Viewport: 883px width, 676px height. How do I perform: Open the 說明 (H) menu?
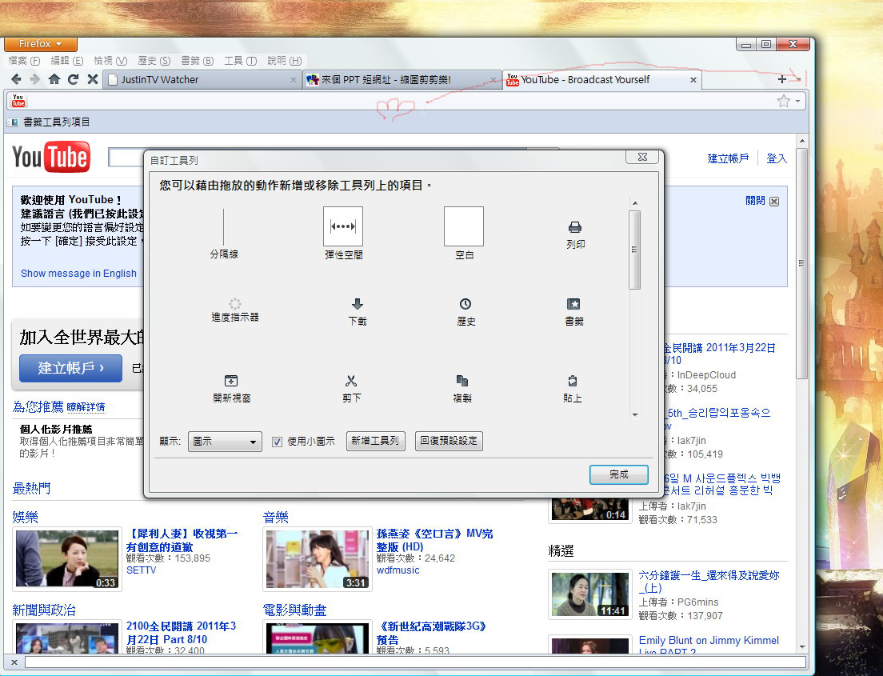(285, 60)
